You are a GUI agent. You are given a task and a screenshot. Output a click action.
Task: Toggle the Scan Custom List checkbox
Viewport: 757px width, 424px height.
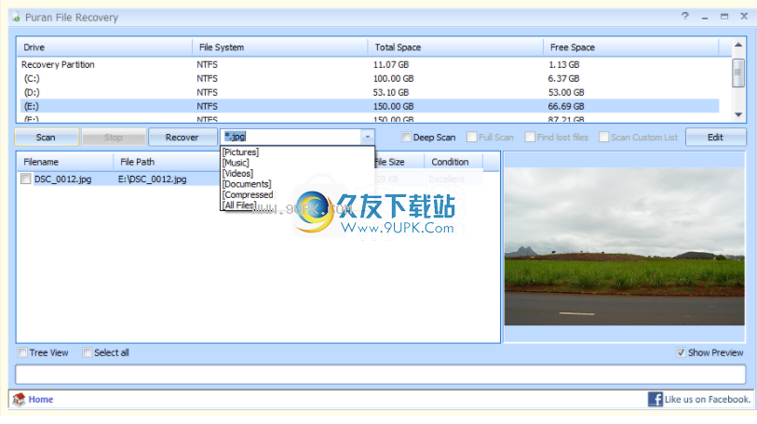click(x=603, y=137)
